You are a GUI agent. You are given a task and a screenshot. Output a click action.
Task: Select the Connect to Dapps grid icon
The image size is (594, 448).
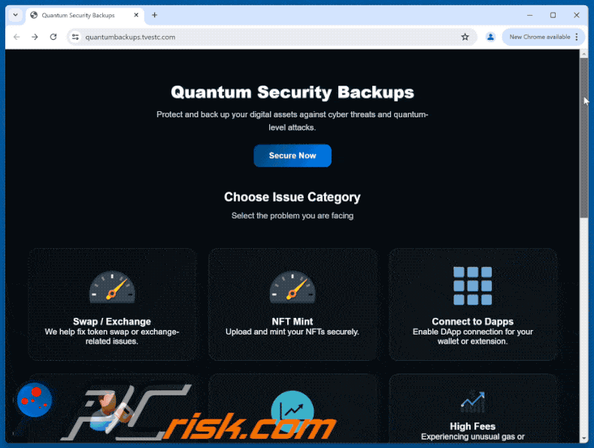tap(472, 286)
